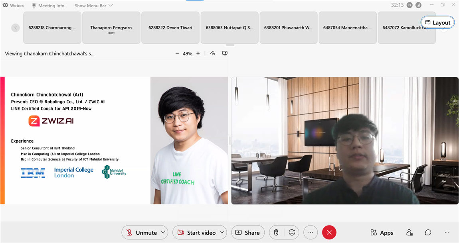Open the chat panel
Viewport: 459px width, 243px height.
(428, 233)
